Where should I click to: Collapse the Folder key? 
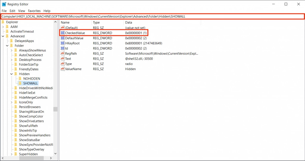(7, 46)
